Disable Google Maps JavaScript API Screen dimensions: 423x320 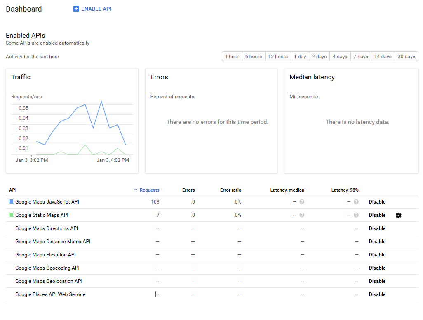pos(377,202)
